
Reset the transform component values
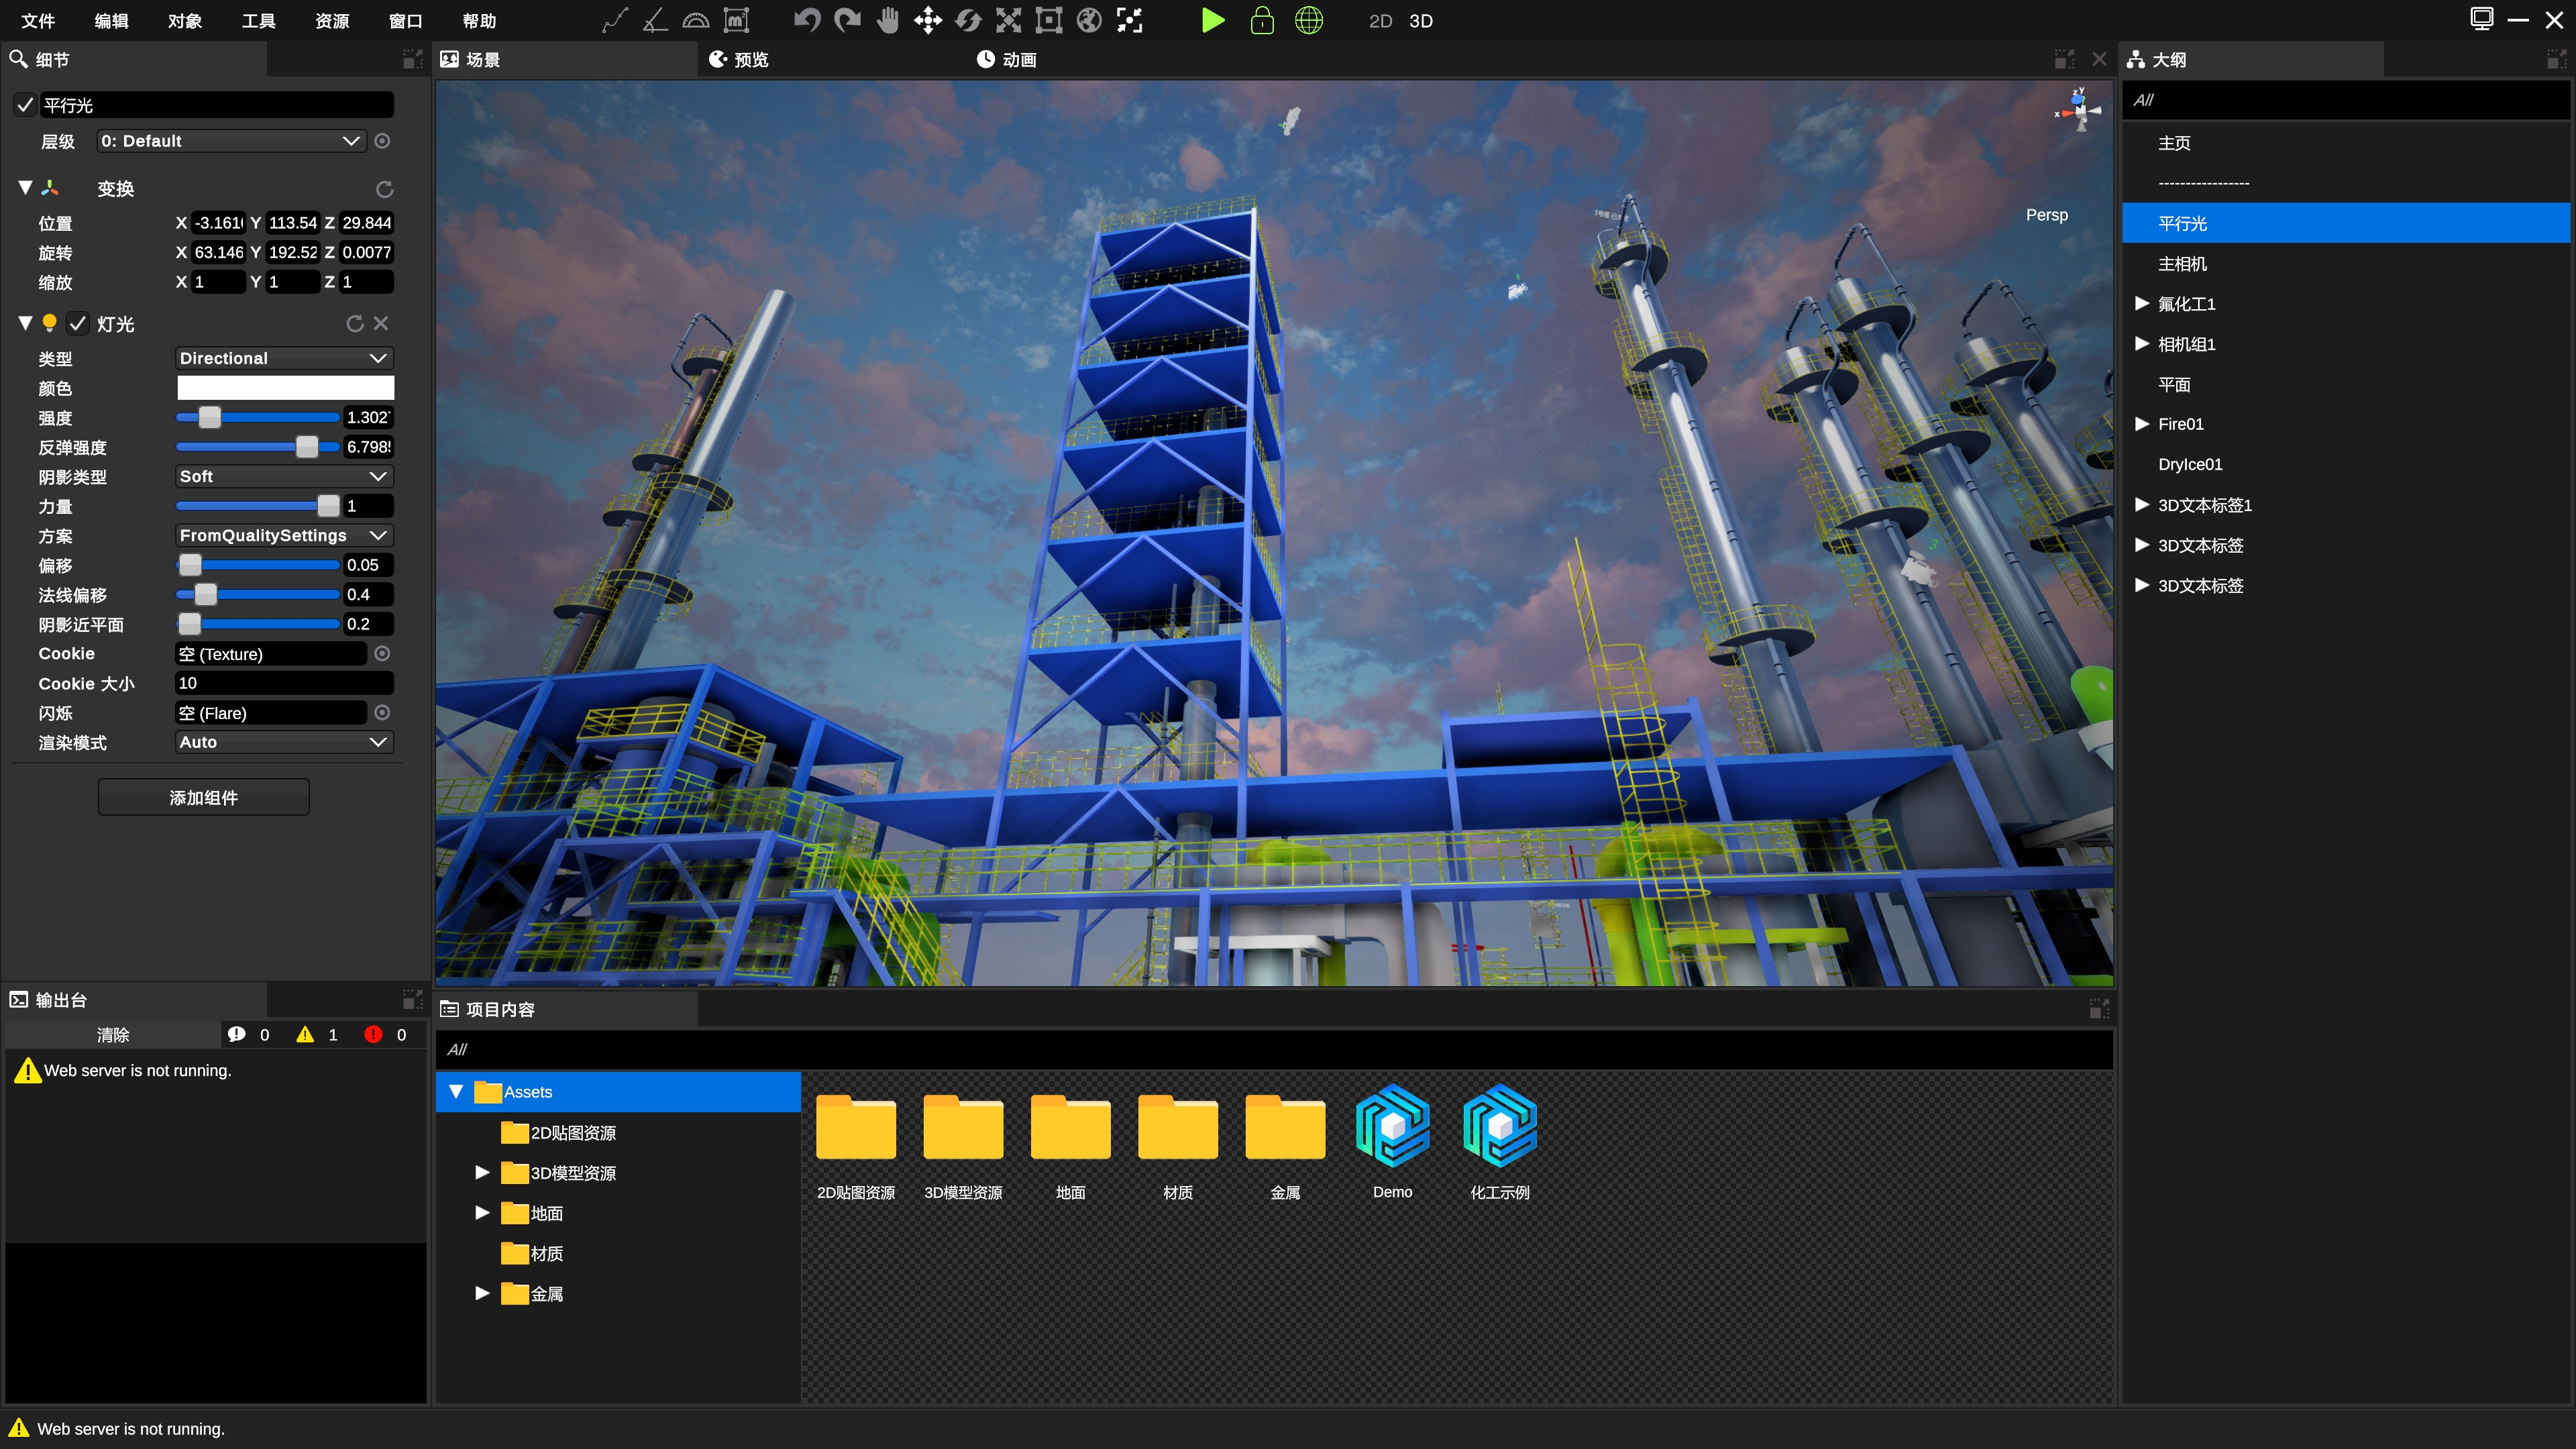tap(384, 189)
